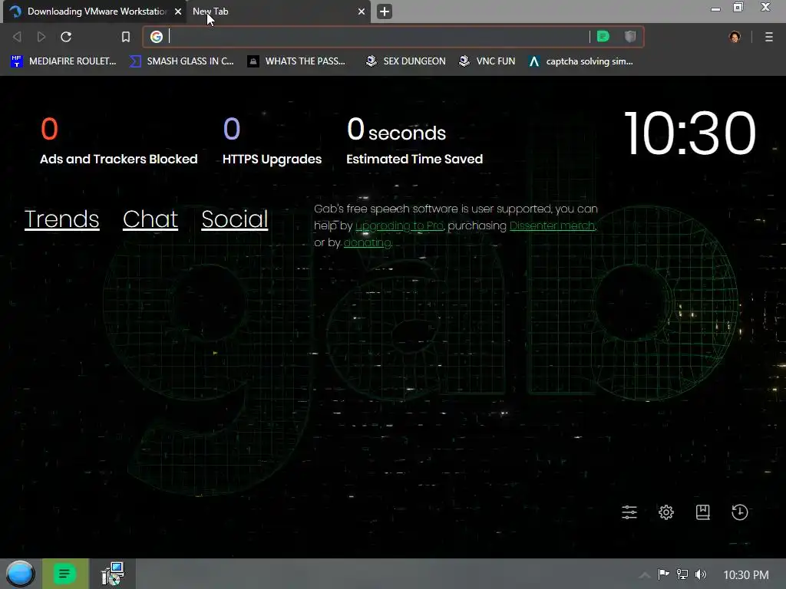The height and width of the screenshot is (589, 786).
Task: Click Ads and Trackers Blocked stat
Action: pyautogui.click(x=119, y=141)
